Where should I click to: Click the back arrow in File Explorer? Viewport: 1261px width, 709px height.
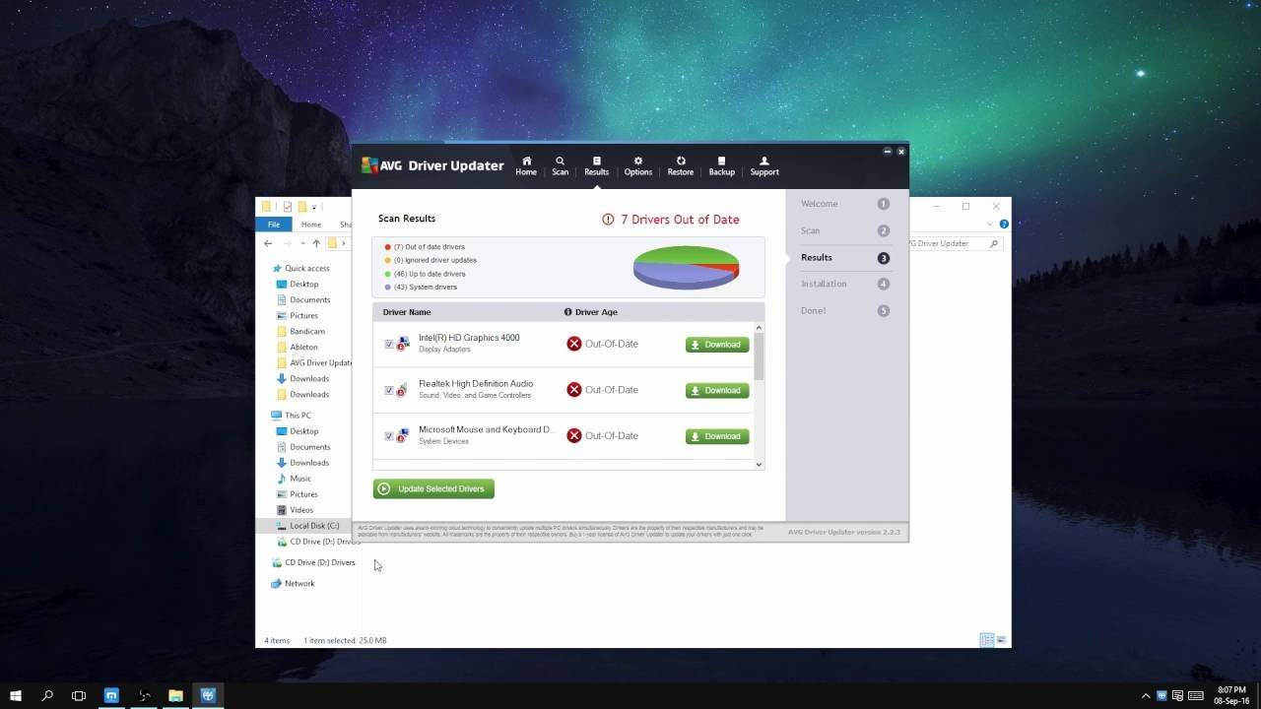pyautogui.click(x=268, y=243)
